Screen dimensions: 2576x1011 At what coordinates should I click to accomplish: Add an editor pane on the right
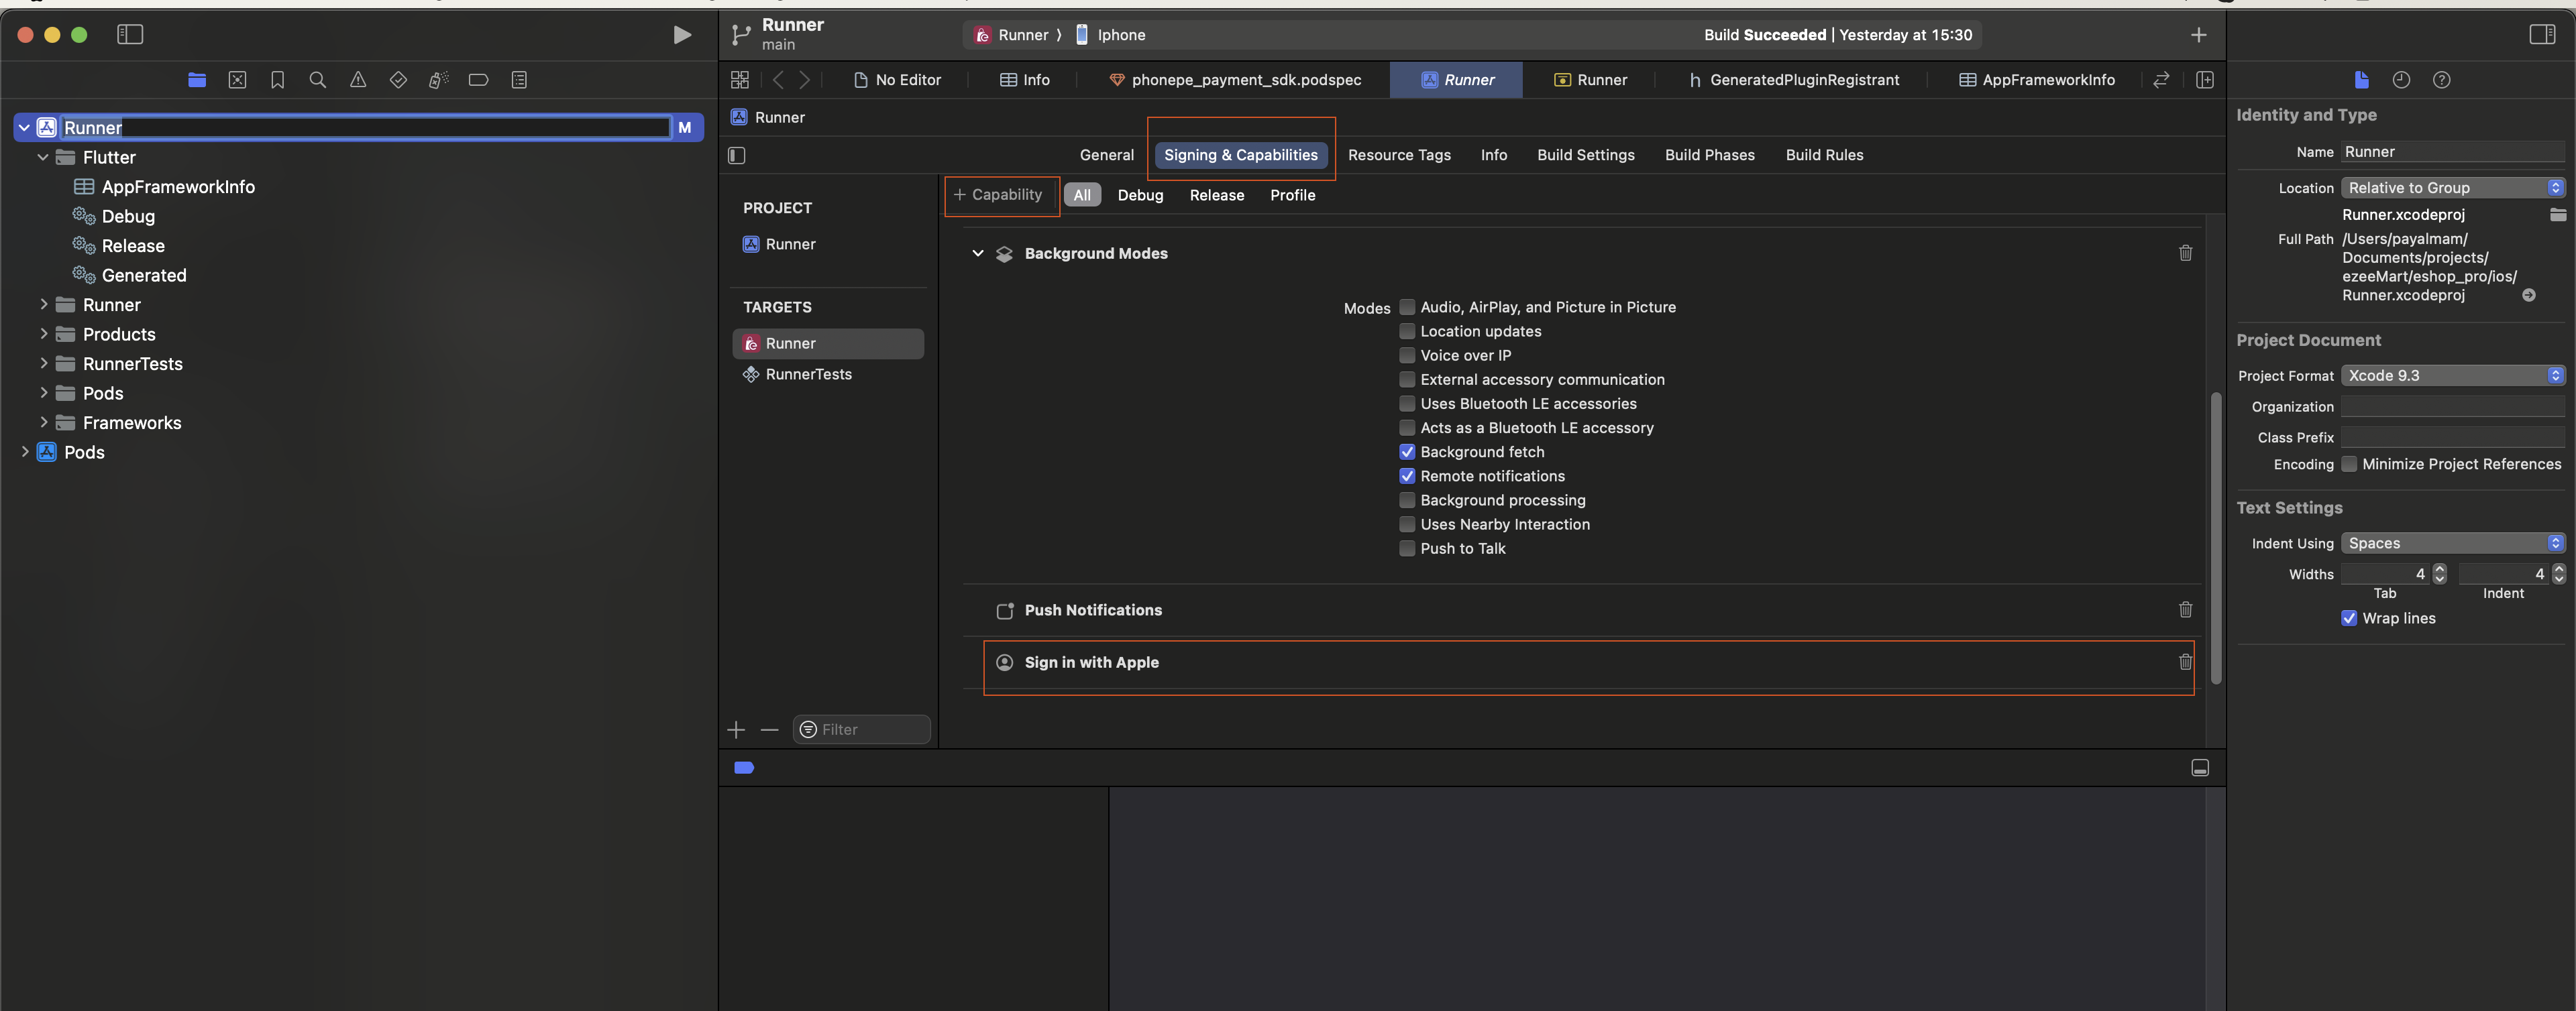click(x=2204, y=80)
